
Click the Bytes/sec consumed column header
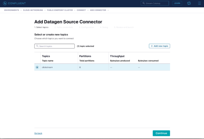[x=148, y=61]
